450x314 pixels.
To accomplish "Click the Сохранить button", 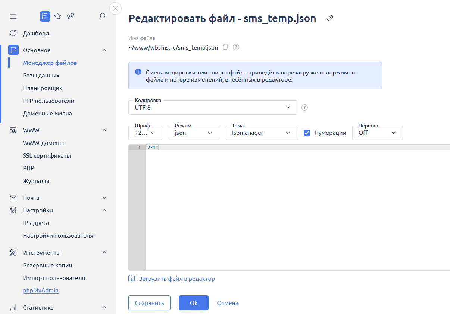I will coord(149,303).
